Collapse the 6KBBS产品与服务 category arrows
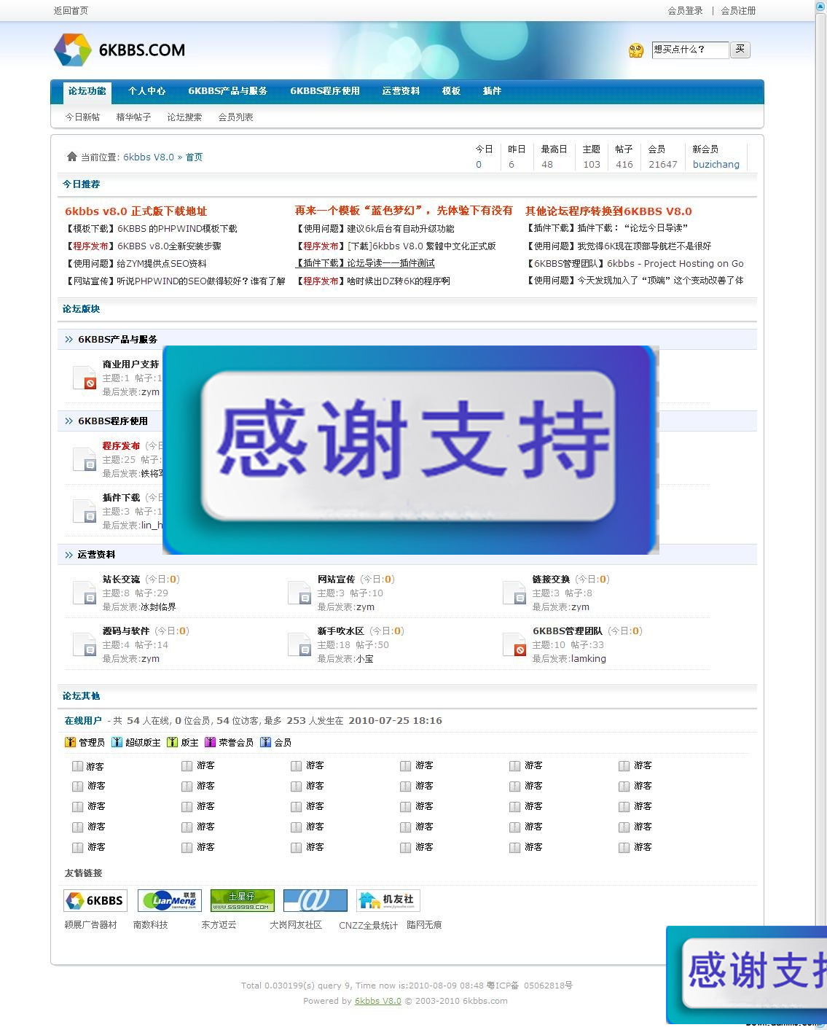This screenshot has width=827, height=1030. pyautogui.click(x=69, y=339)
